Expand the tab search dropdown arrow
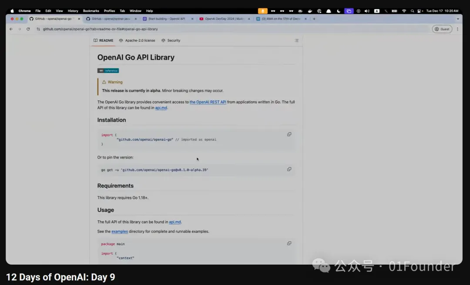The image size is (470, 285). [x=458, y=19]
